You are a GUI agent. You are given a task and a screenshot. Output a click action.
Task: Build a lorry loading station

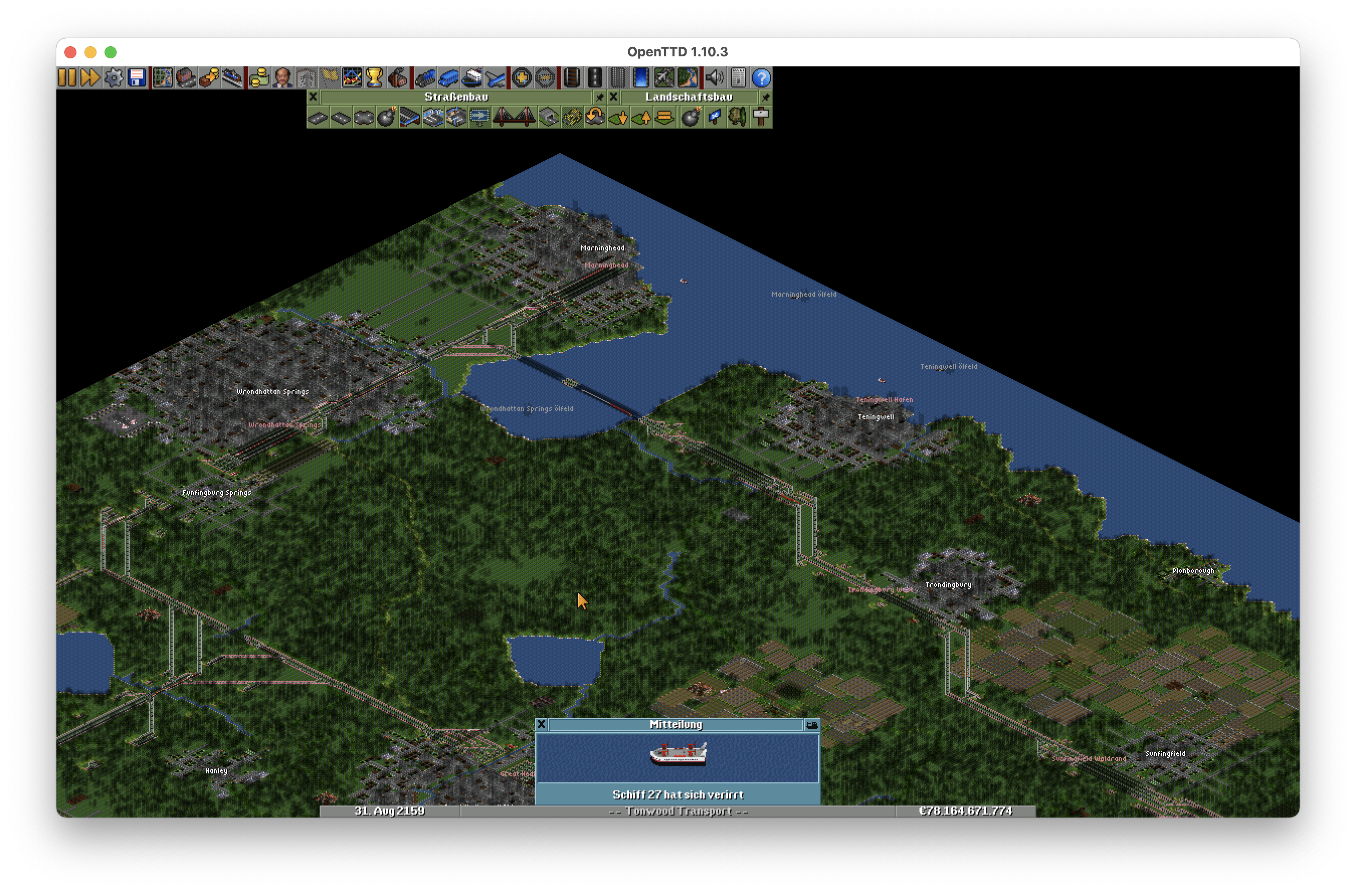(456, 118)
